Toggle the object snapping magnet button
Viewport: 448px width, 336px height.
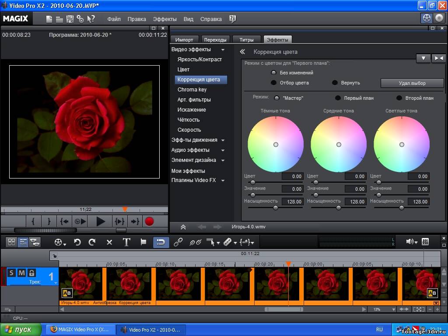(x=161, y=242)
